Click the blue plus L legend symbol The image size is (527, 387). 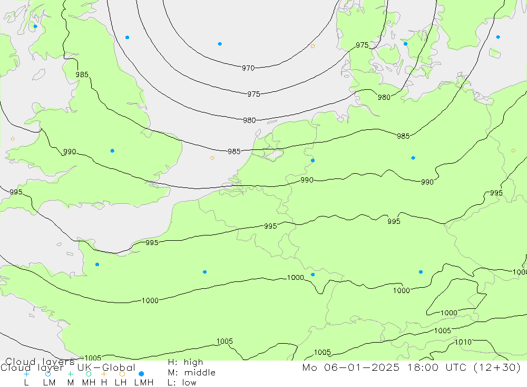26,374
